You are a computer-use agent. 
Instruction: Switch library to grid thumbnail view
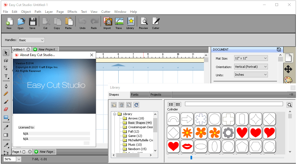click(178, 104)
